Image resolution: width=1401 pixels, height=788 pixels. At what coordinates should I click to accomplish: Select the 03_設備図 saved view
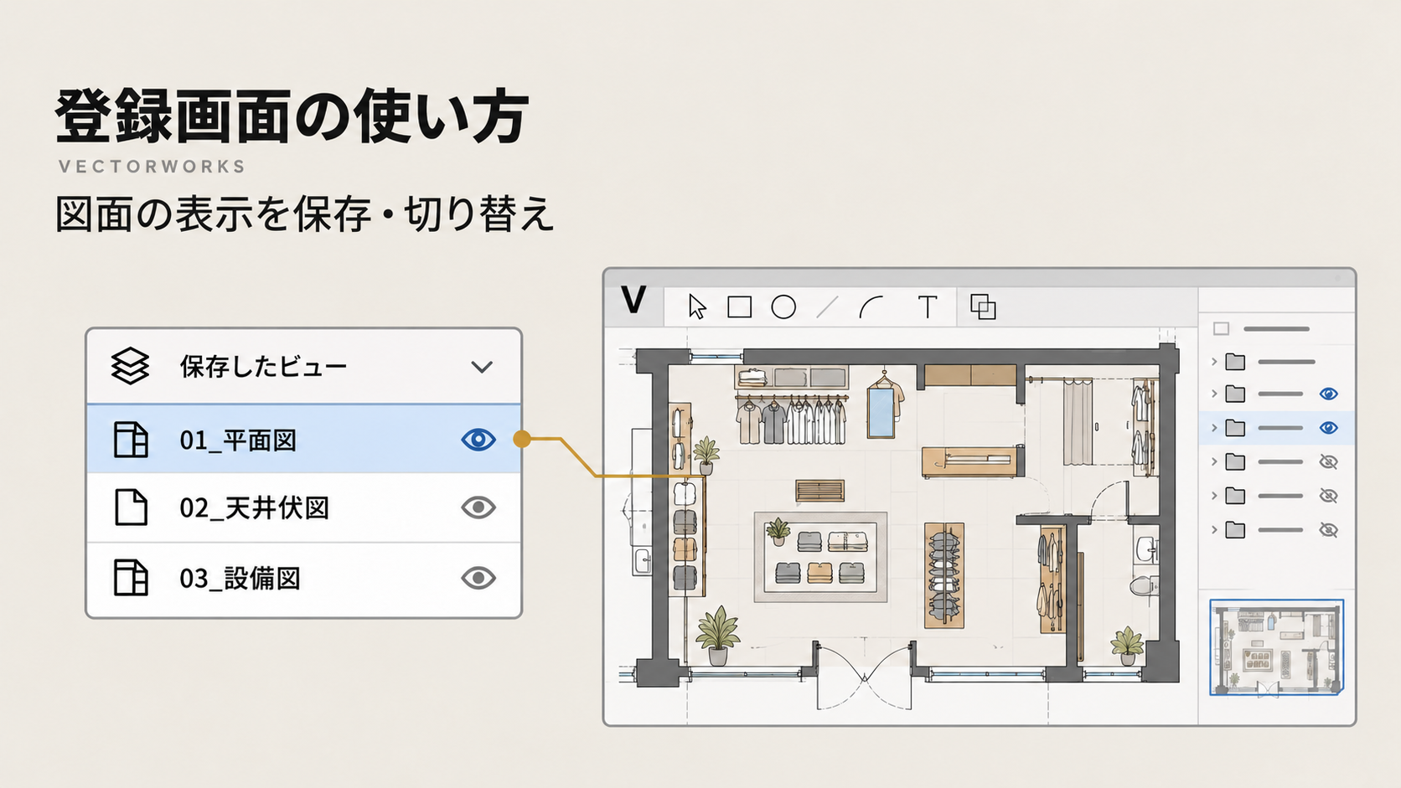[x=304, y=579]
